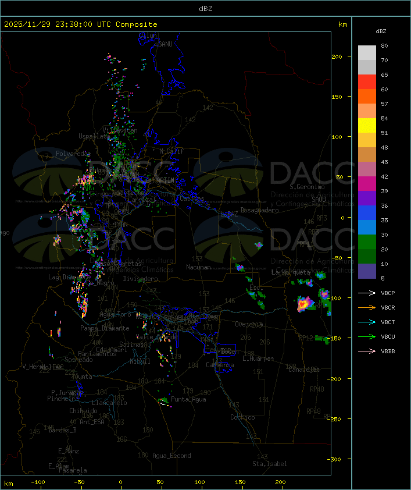Image resolution: width=411 pixels, height=490 pixels.
Task: Click the Sta.Isabel place label
Action: pyautogui.click(x=270, y=464)
